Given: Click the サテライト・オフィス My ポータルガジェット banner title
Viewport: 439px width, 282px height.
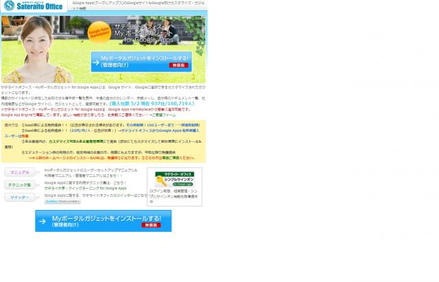Looking at the screenshot, I should tap(144, 34).
